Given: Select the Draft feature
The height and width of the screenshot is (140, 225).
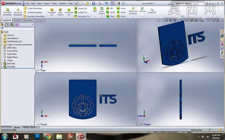Looking at the screenshot, I should click(110, 12).
